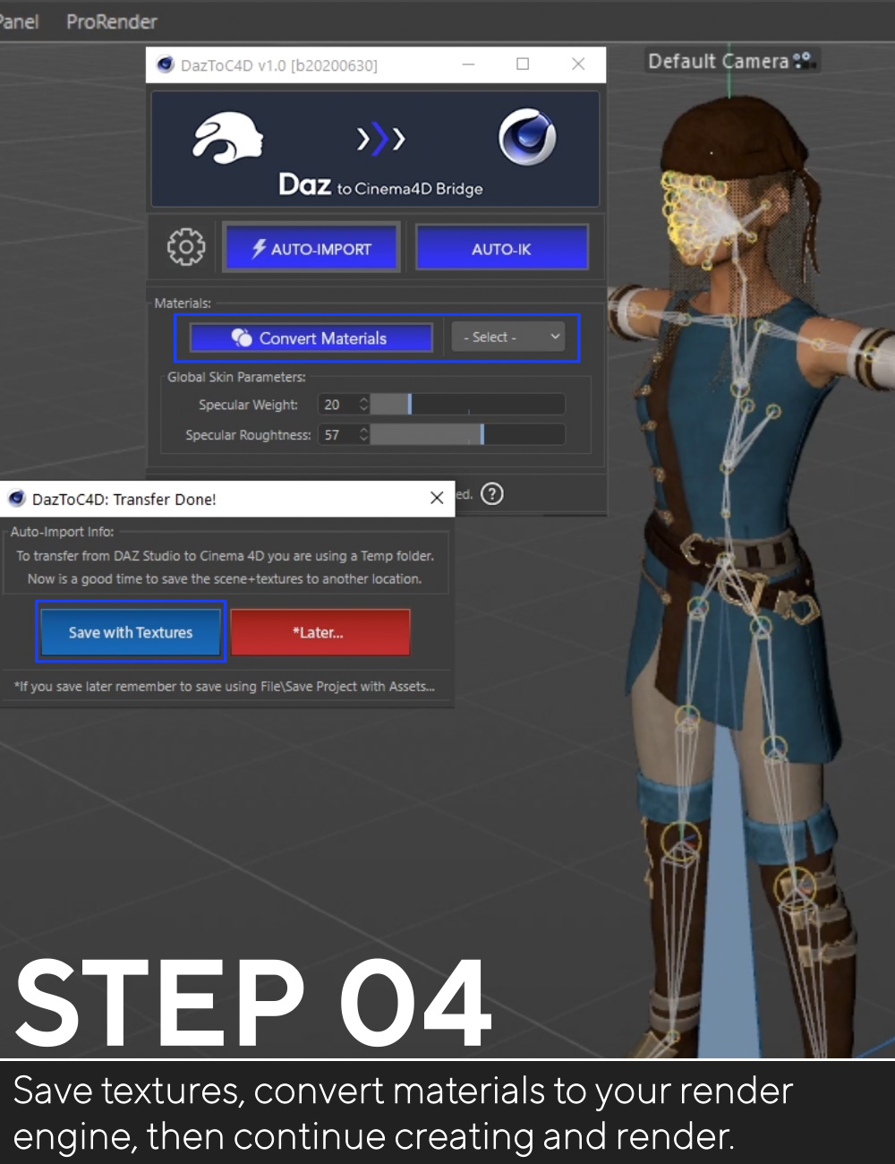This screenshot has width=895, height=1164.
Task: Open the ProRender menu
Action: pyautogui.click(x=112, y=21)
